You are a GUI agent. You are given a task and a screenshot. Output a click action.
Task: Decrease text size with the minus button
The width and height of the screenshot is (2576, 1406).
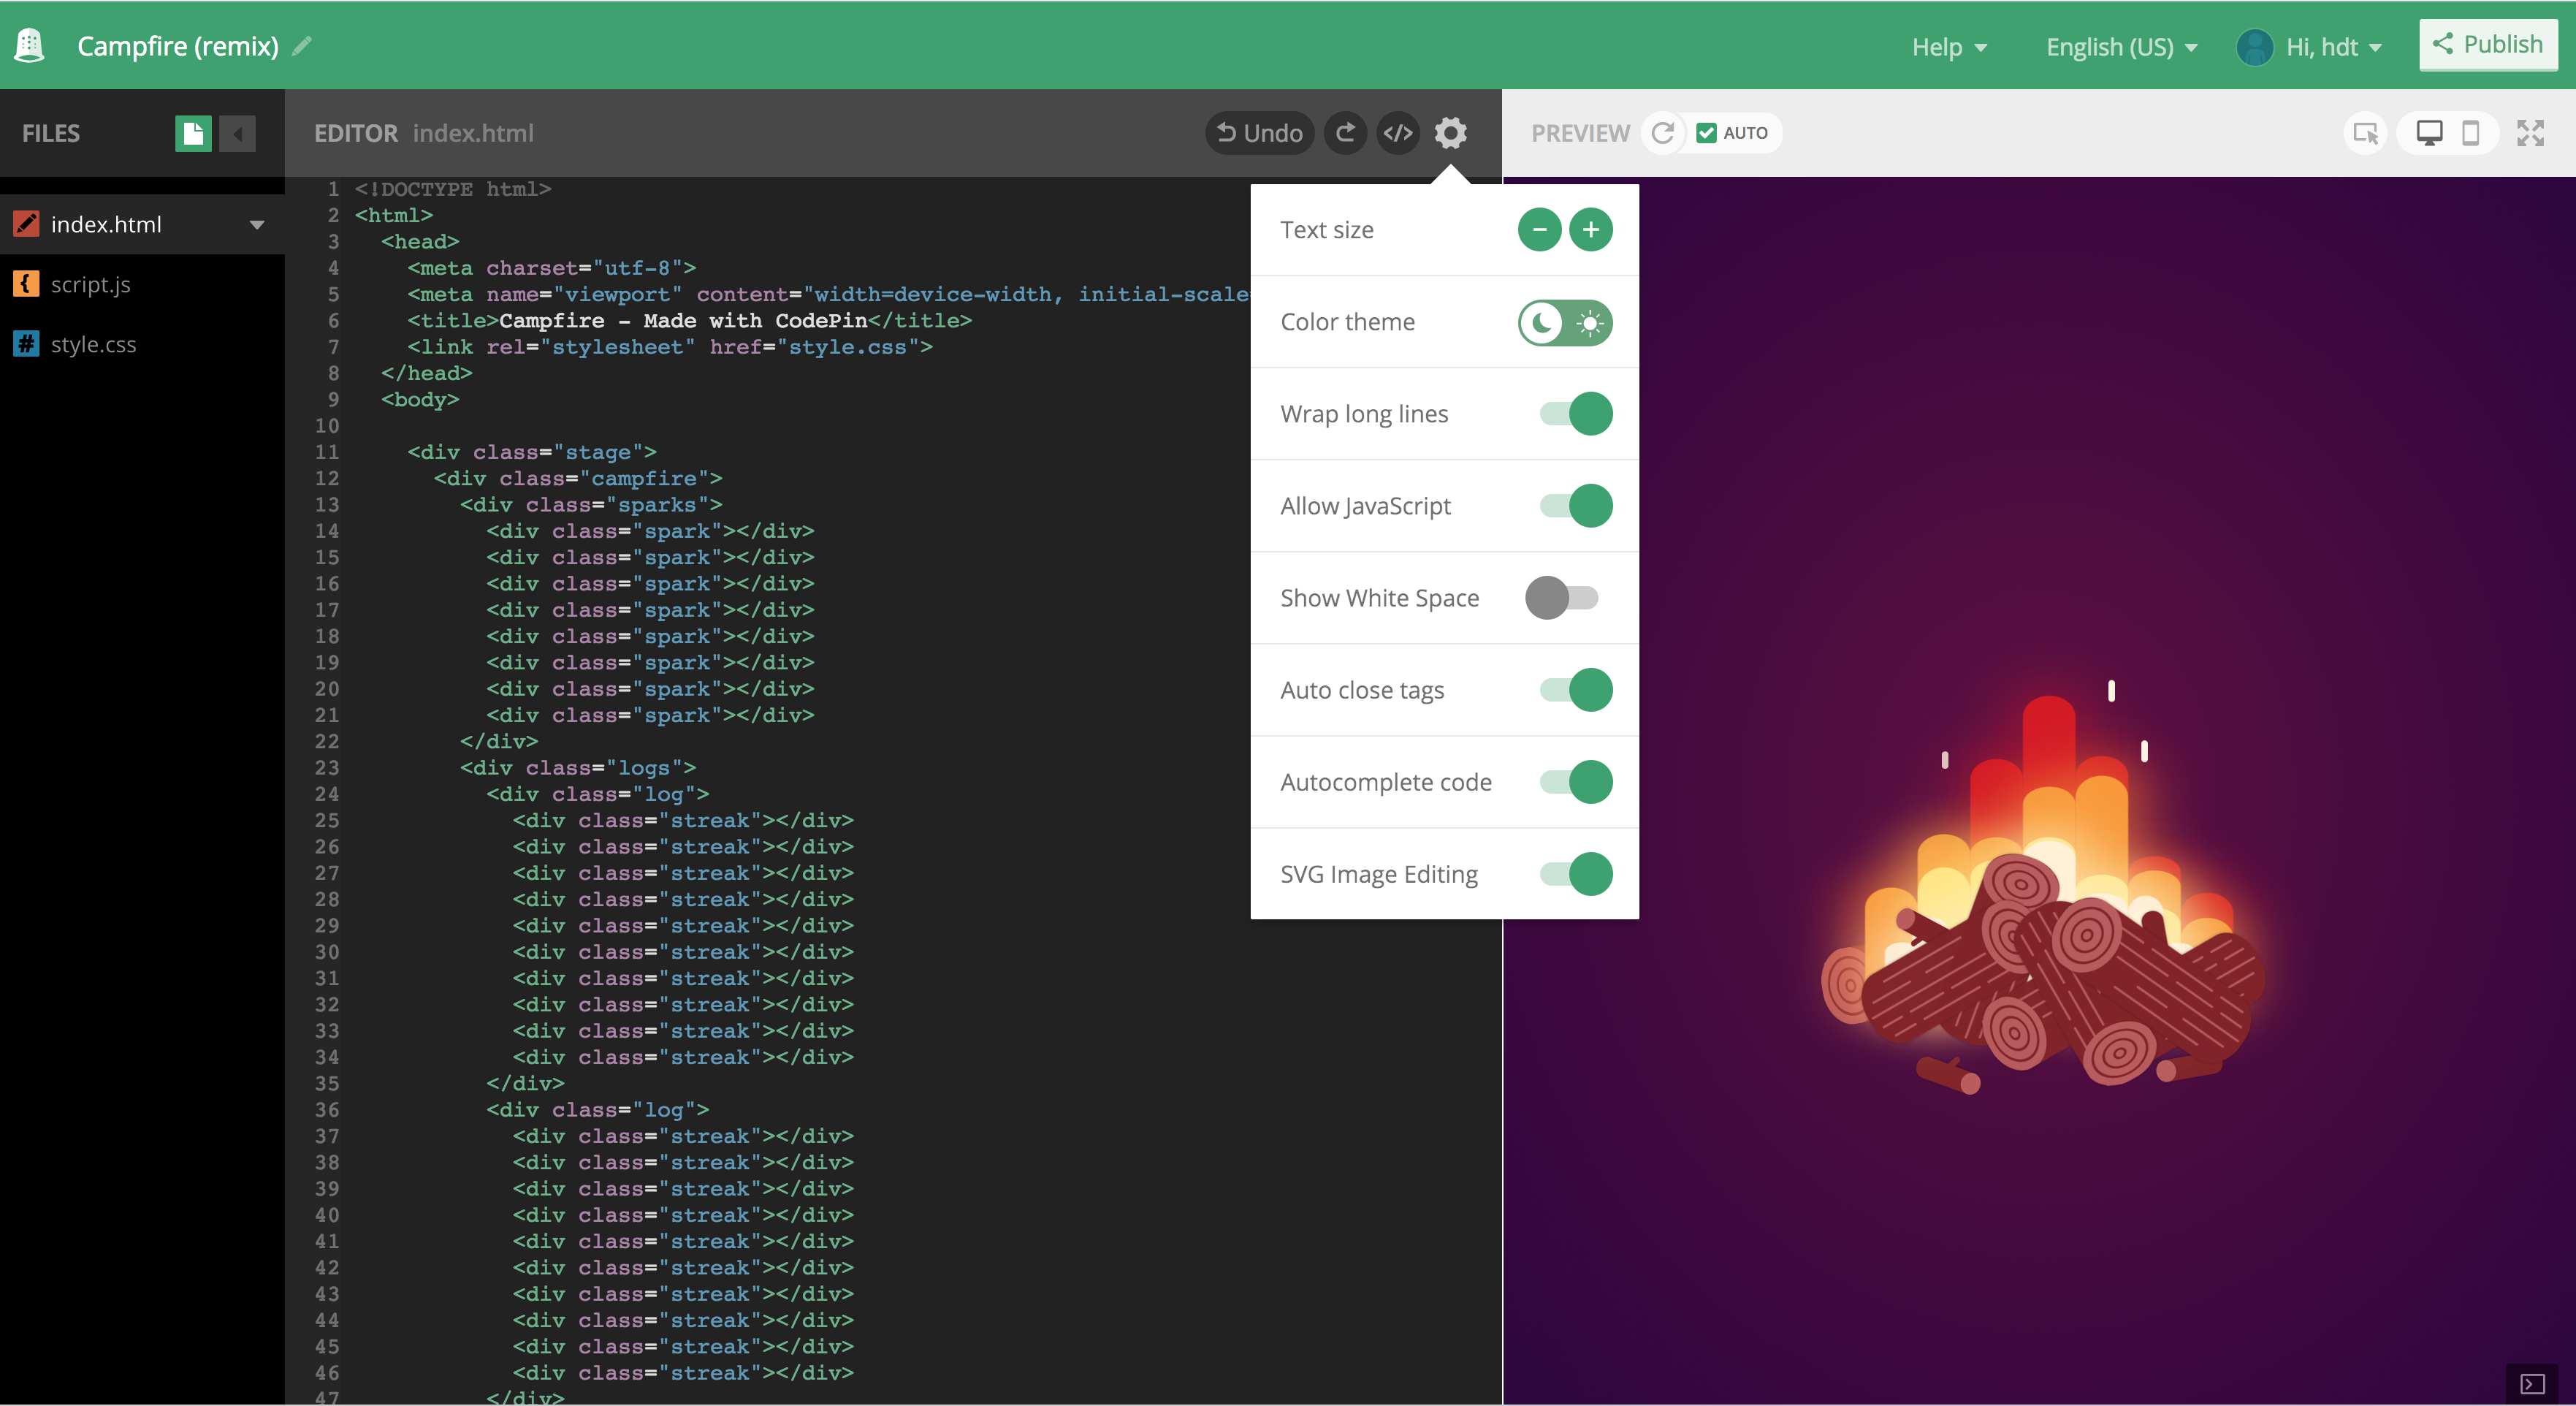click(x=1539, y=229)
